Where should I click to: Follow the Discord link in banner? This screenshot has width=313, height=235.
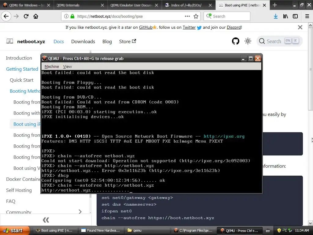234,27
